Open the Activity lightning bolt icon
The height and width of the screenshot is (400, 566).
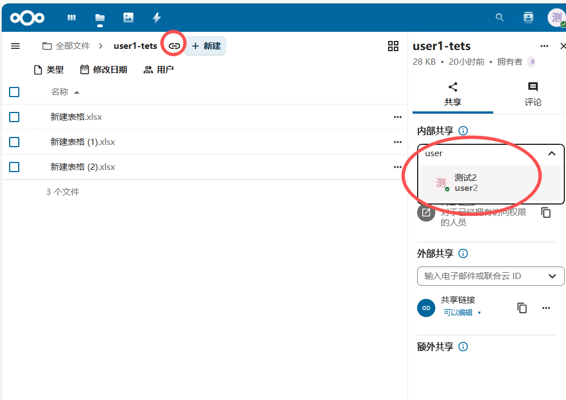[x=157, y=18]
